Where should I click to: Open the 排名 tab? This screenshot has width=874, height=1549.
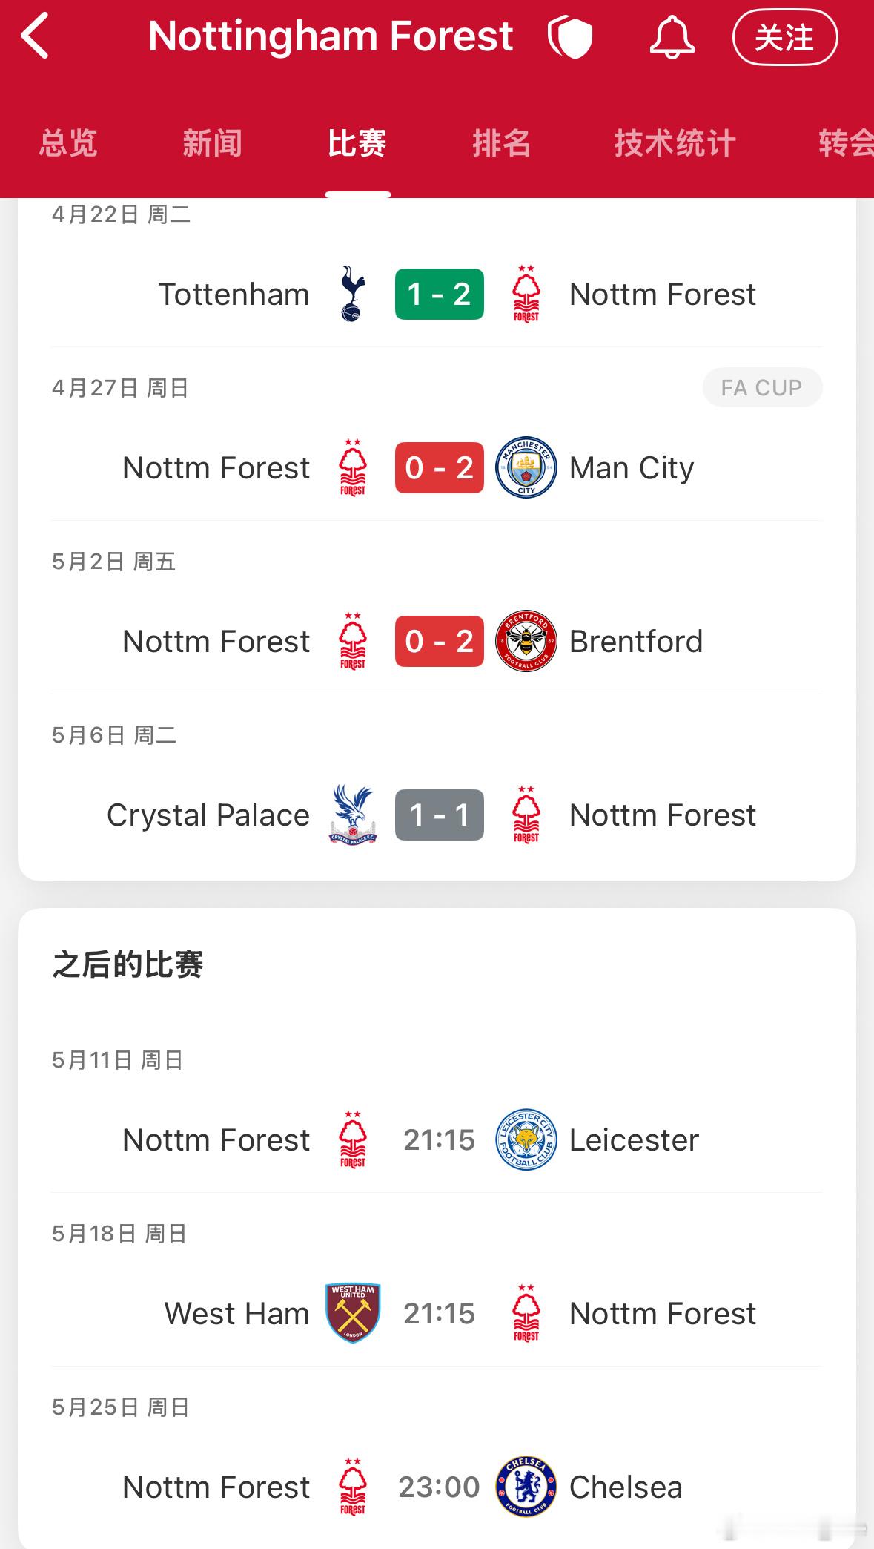tap(502, 143)
